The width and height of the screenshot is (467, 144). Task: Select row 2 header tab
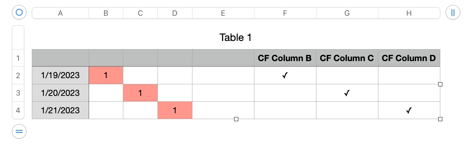tap(18, 75)
